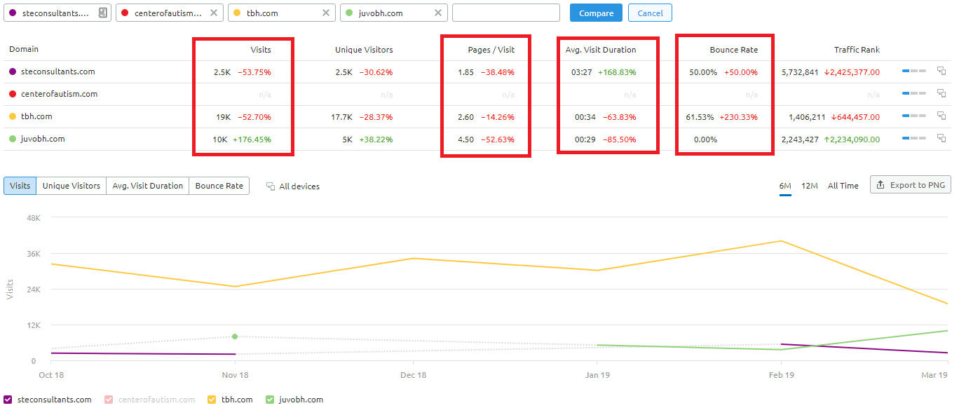Click traffic rank 5,732,841 value
Screen dimensions: 959x415
point(800,72)
